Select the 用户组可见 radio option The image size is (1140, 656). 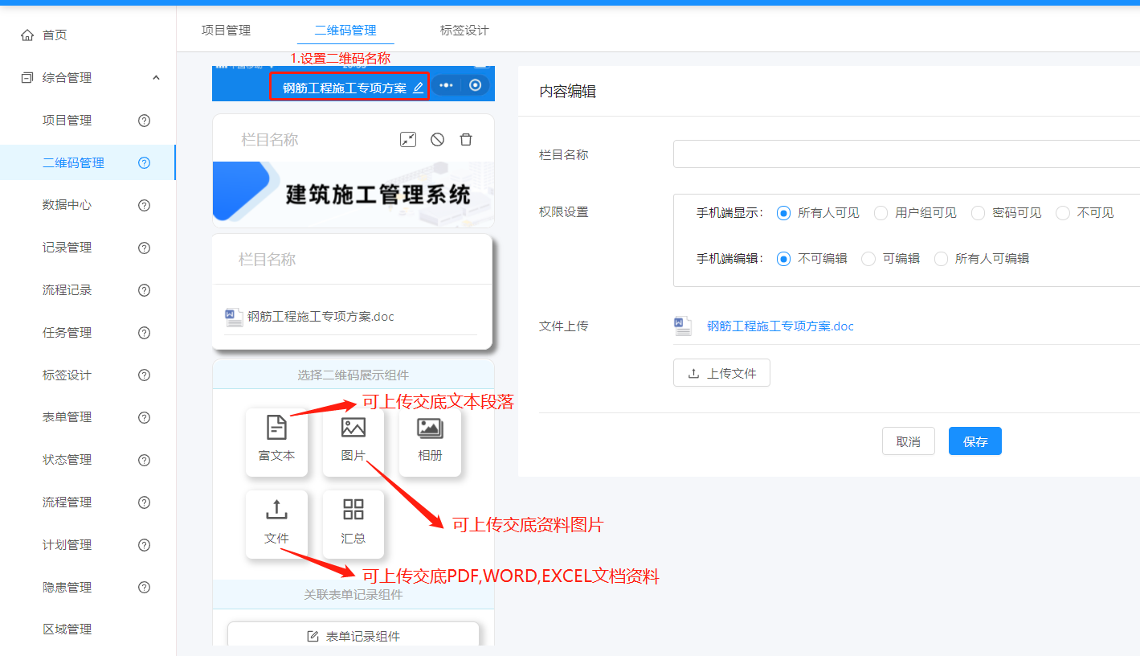point(881,213)
